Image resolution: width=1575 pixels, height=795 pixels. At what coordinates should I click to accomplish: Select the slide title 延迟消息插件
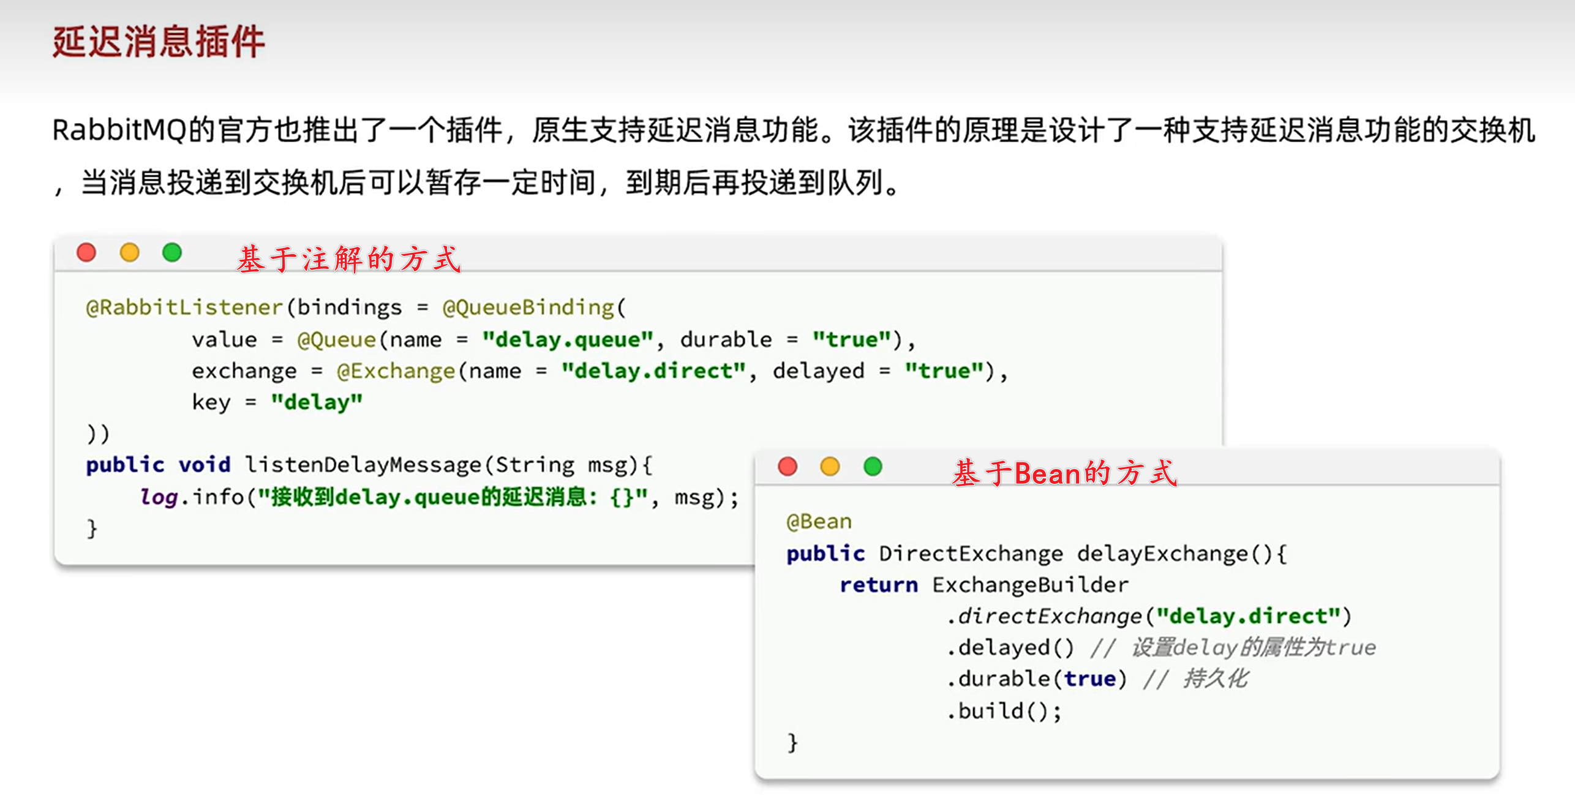(x=159, y=42)
